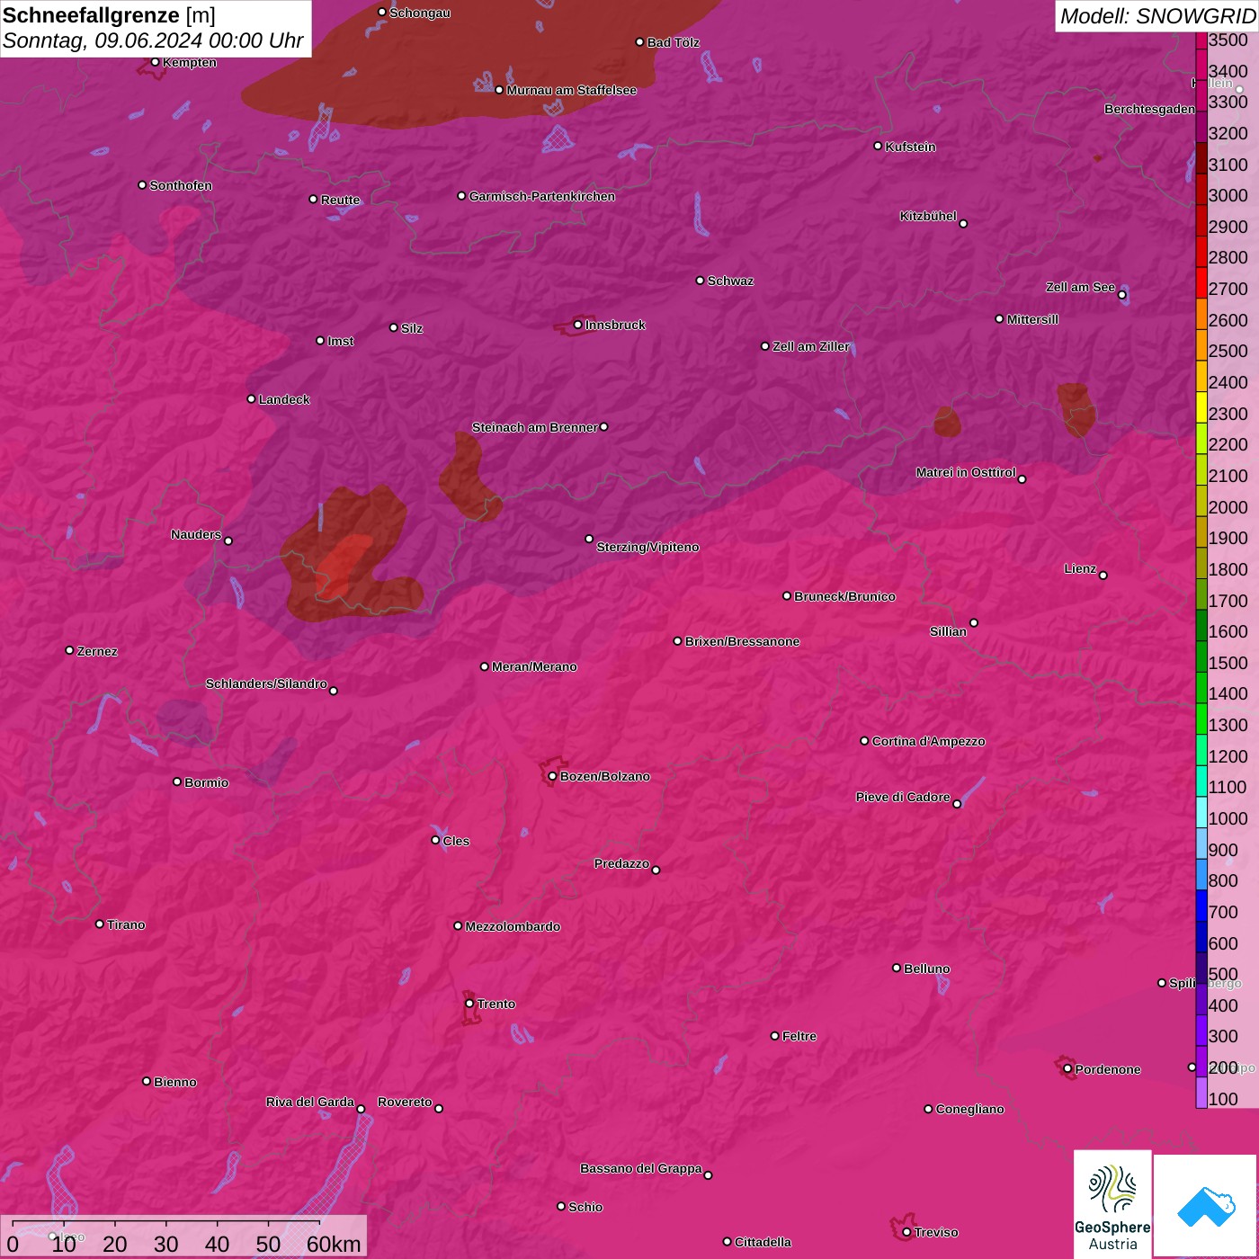Viewport: 1259px width, 1259px height.
Task: Click the Sterzing/Vipiteno label
Action: [647, 547]
